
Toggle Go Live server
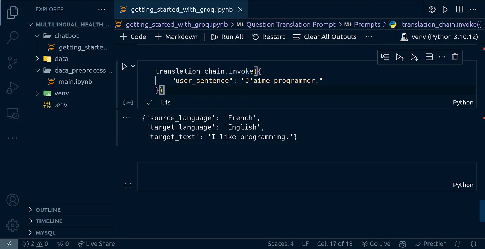[x=376, y=244]
